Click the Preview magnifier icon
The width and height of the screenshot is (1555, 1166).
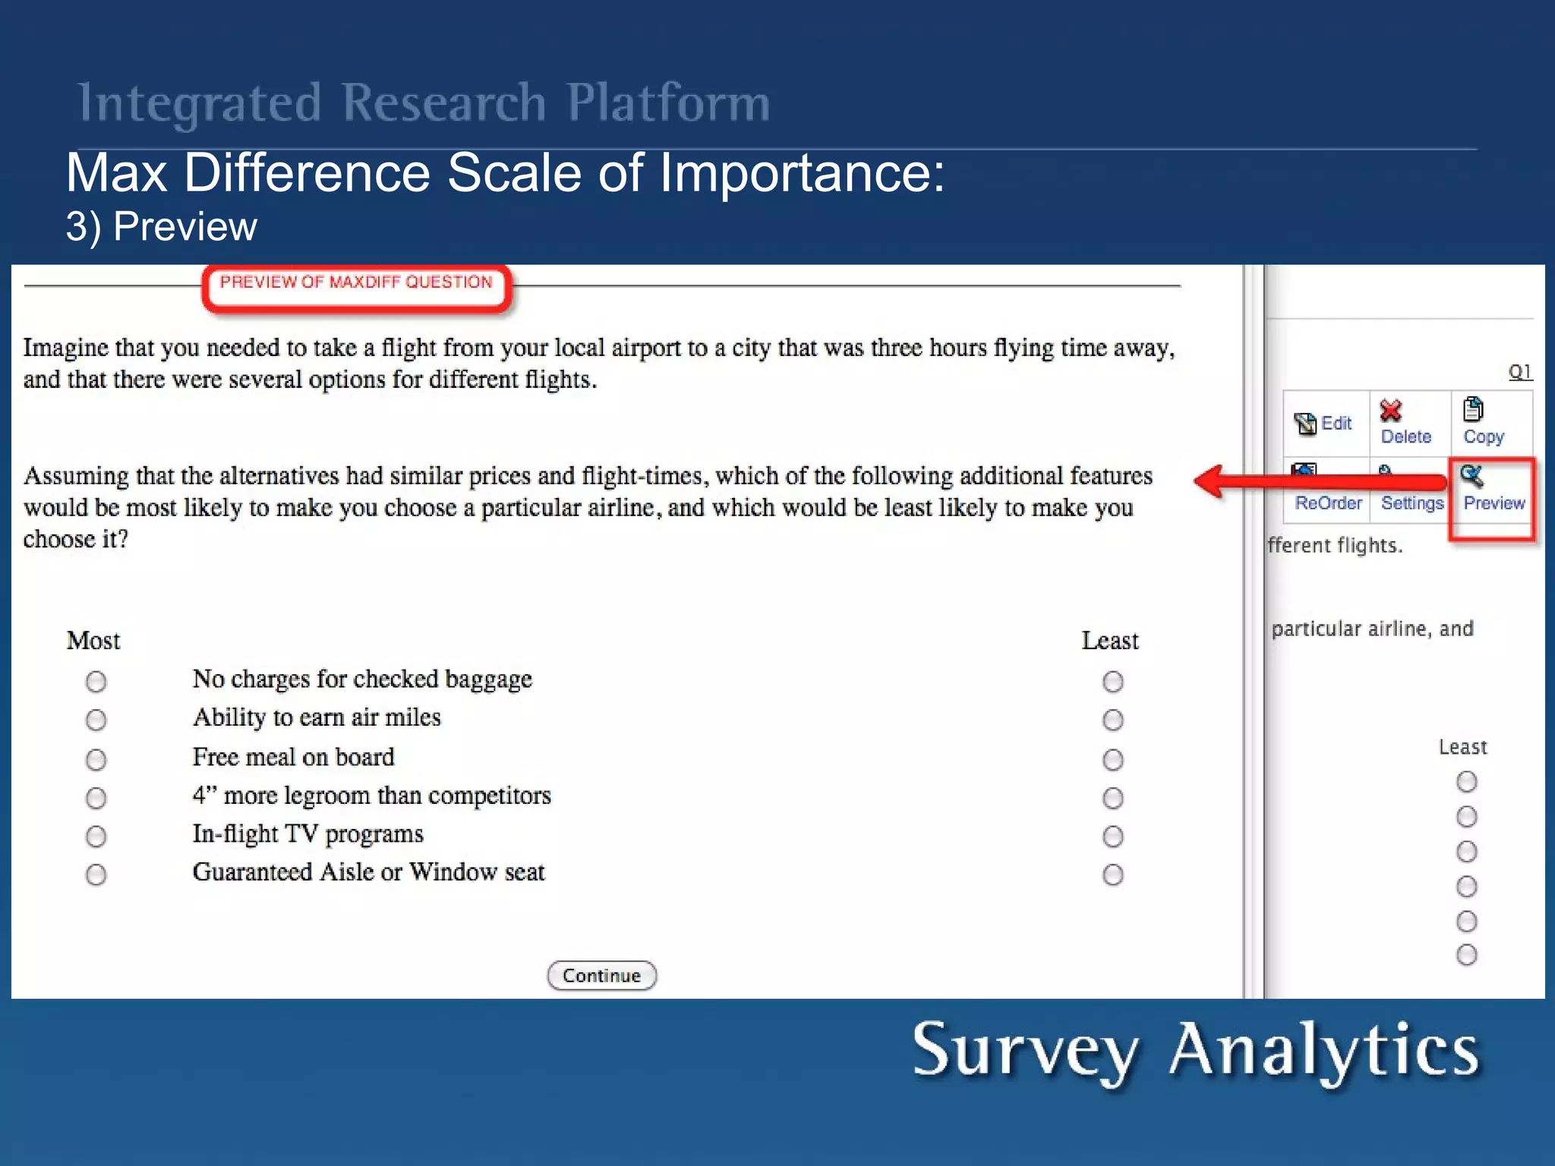[x=1471, y=476]
